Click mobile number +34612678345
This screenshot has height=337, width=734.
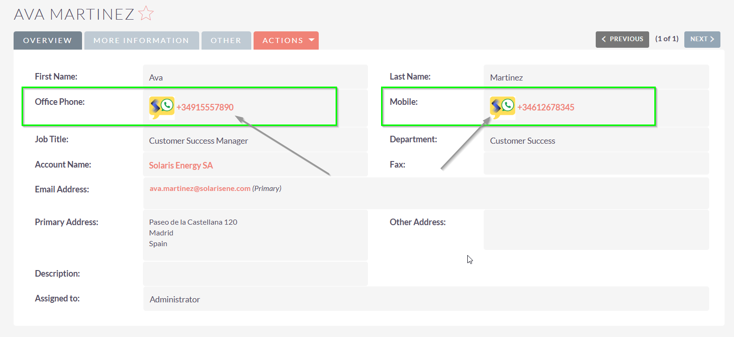click(x=546, y=107)
